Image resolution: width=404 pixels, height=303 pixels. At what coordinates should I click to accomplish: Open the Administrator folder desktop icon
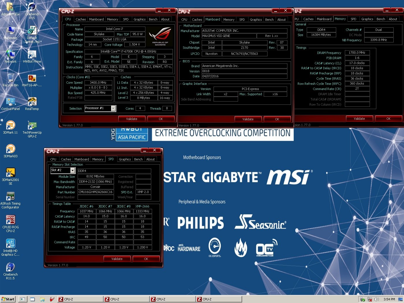(10, 9)
